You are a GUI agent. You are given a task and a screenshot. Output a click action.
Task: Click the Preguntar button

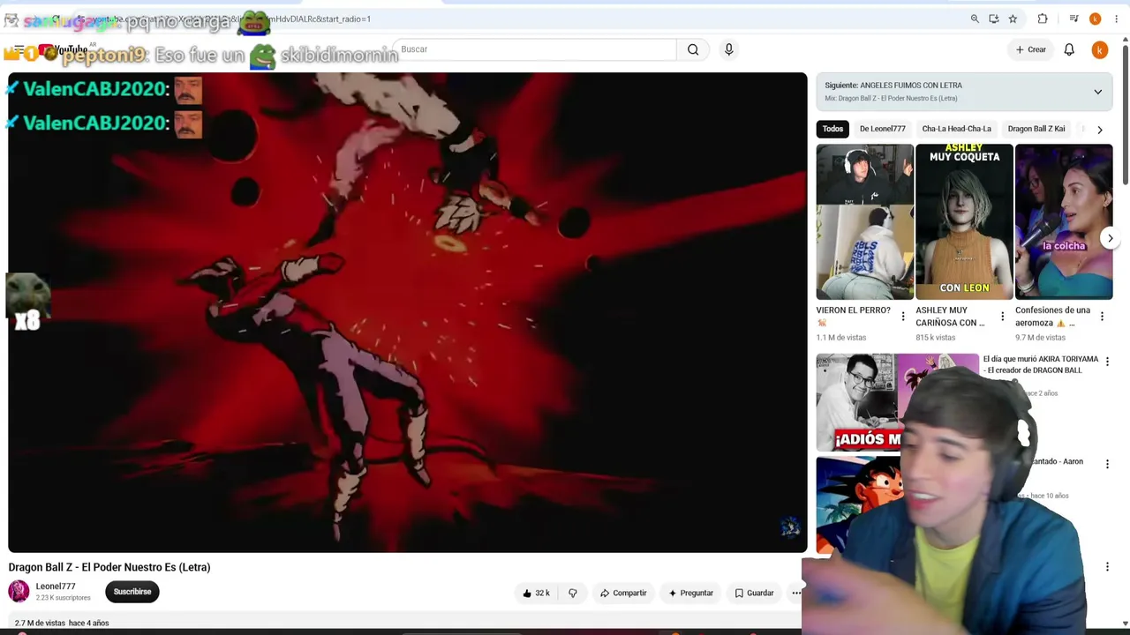click(x=690, y=593)
